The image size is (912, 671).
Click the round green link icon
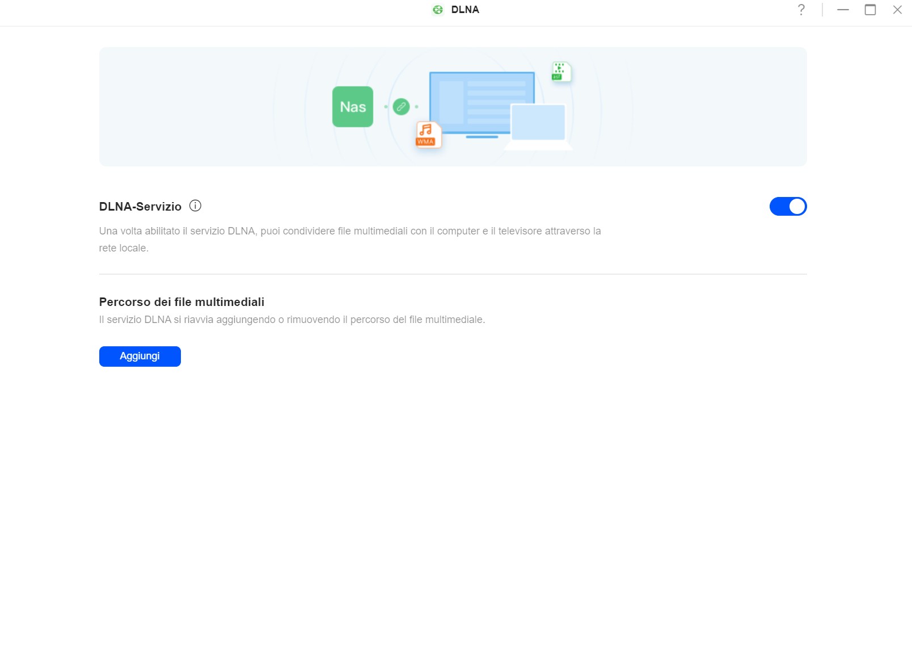401,107
